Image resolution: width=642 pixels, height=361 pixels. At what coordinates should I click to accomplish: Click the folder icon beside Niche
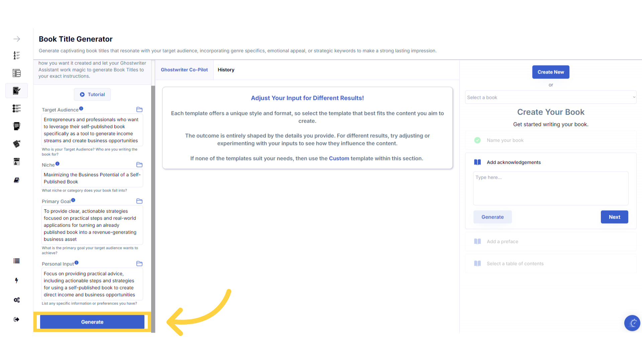tap(139, 165)
